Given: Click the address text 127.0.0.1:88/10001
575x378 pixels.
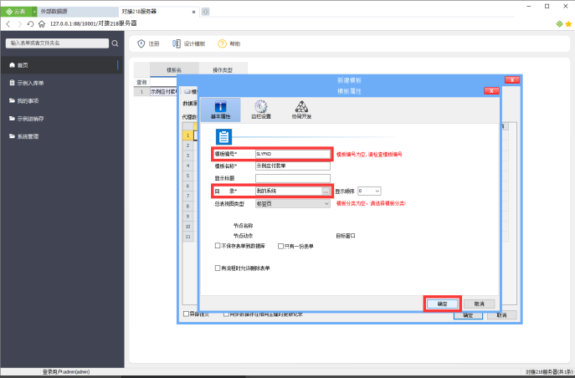Looking at the screenshot, I should tap(74, 23).
